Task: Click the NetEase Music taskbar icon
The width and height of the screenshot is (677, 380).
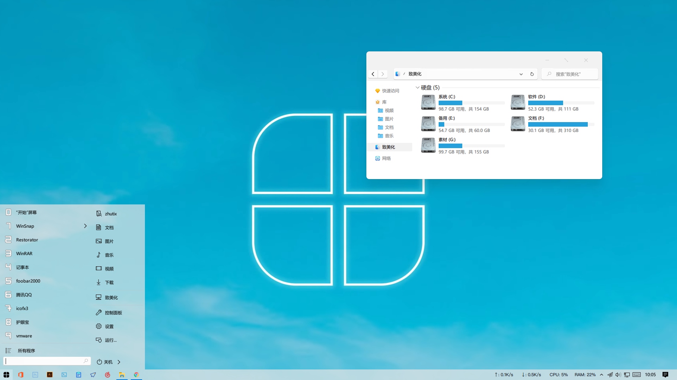Action: click(x=108, y=375)
